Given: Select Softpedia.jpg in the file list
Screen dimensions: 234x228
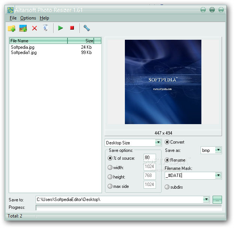Looking at the screenshot, I should (x=22, y=47).
